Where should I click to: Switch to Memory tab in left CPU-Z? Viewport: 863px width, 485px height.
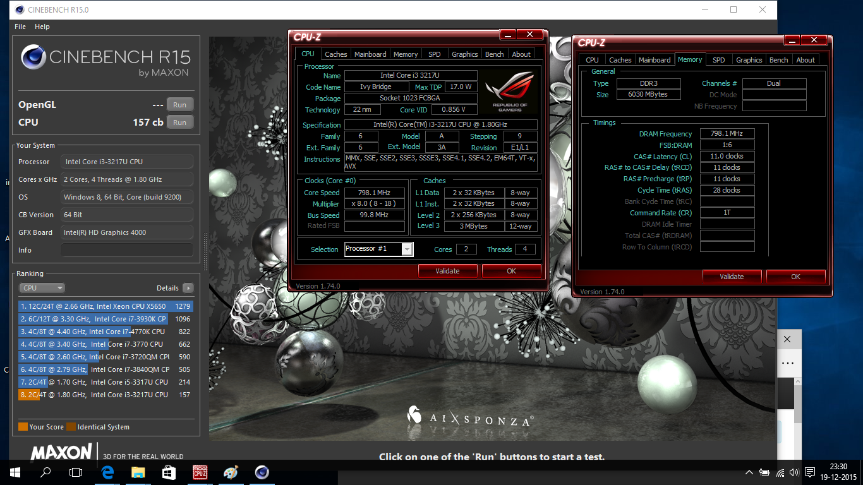coord(406,54)
